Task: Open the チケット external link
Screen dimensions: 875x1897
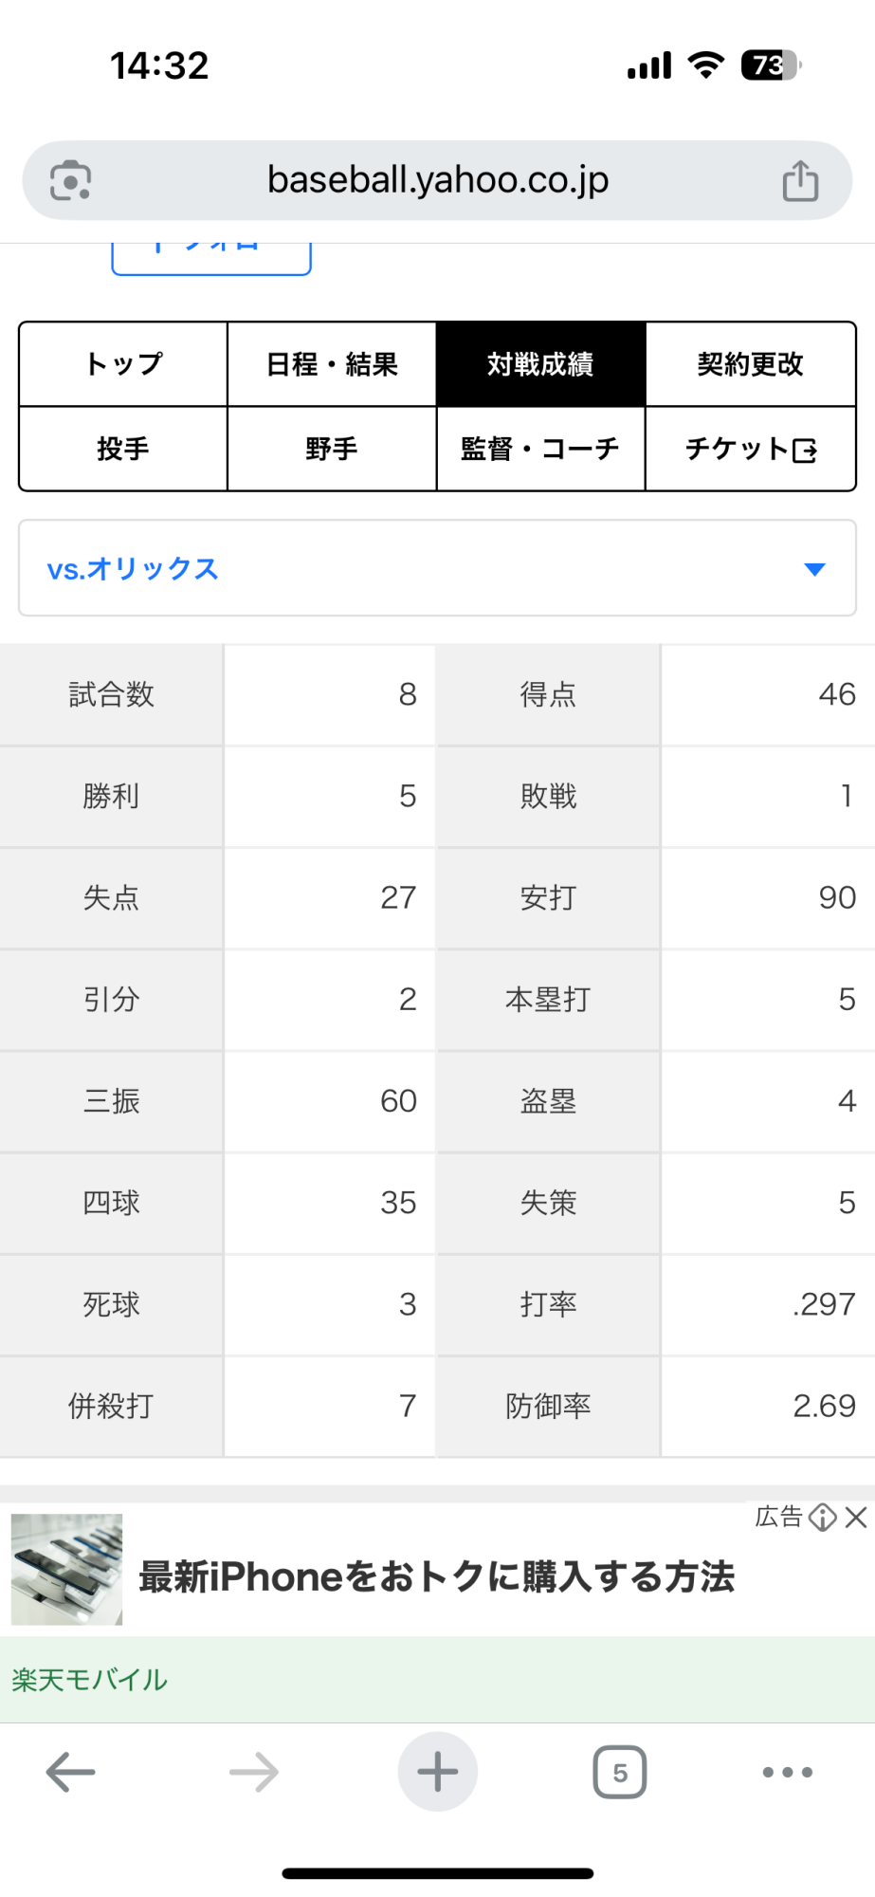Action: click(x=750, y=449)
